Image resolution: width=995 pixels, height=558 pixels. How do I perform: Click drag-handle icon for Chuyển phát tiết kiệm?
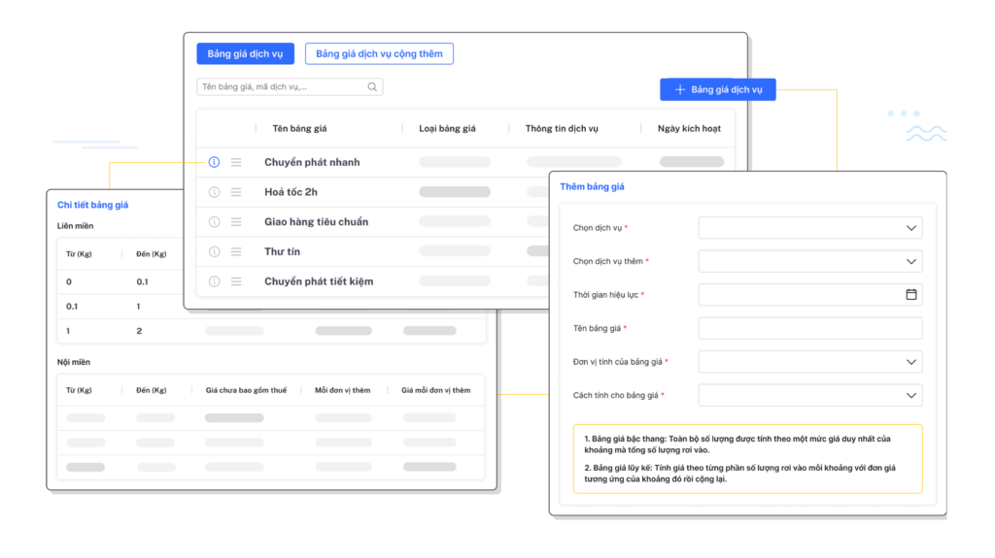tap(236, 281)
